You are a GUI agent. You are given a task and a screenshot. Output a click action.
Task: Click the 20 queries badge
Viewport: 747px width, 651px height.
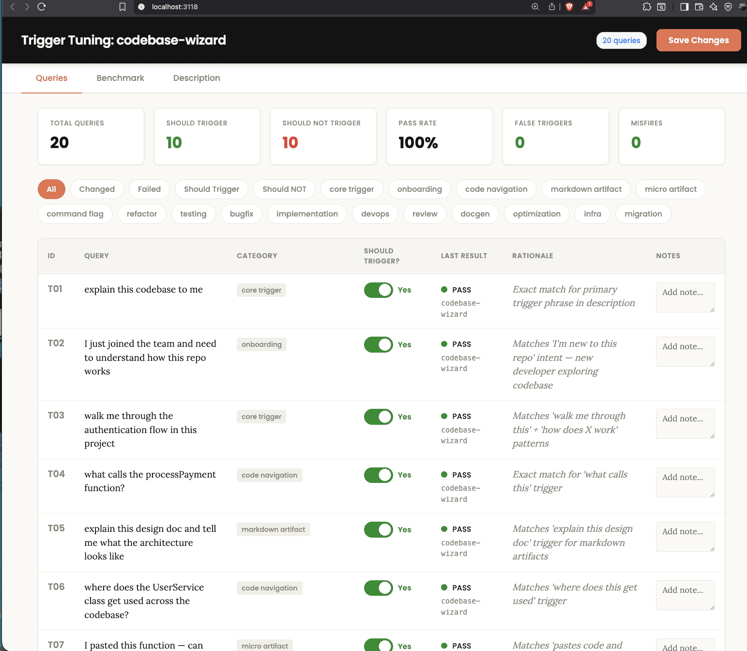tap(621, 40)
